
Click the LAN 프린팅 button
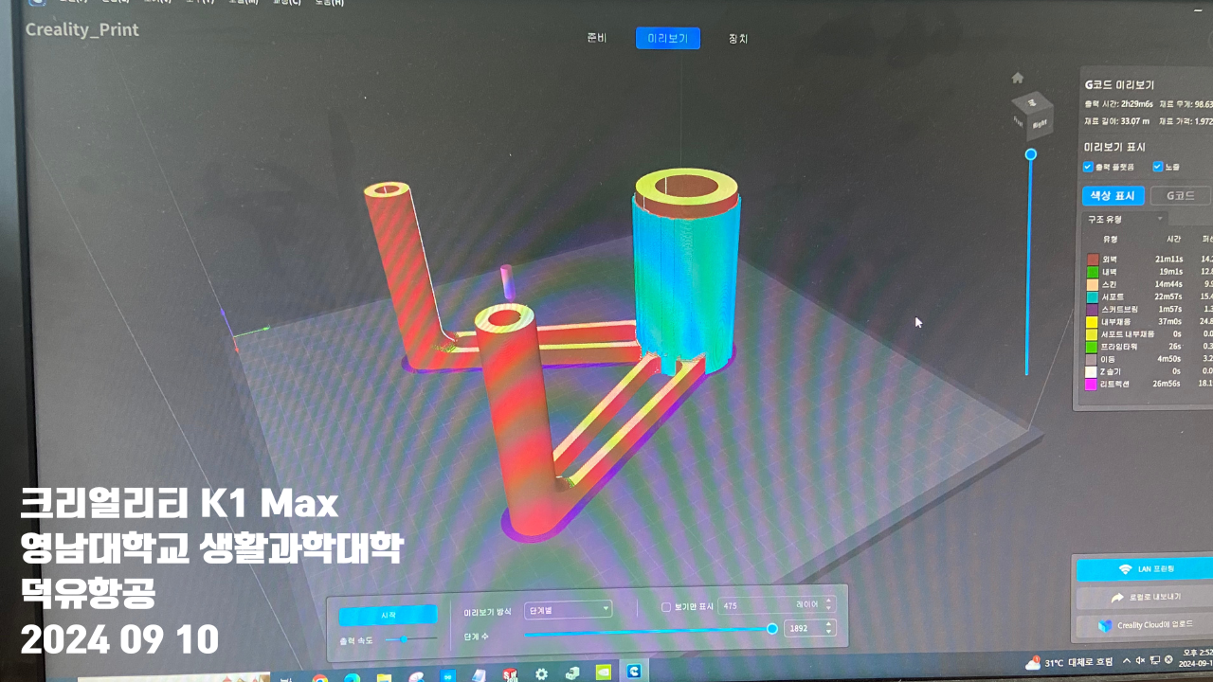point(1145,568)
